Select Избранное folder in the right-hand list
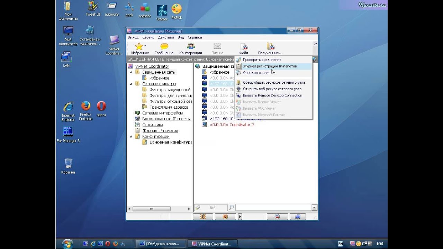The image size is (443, 249). pyautogui.click(x=219, y=72)
